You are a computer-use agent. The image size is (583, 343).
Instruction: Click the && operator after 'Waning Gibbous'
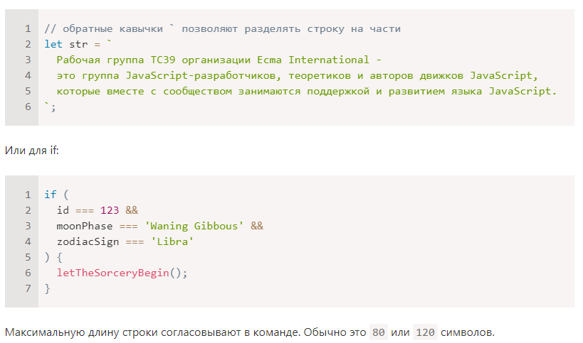tap(257, 226)
